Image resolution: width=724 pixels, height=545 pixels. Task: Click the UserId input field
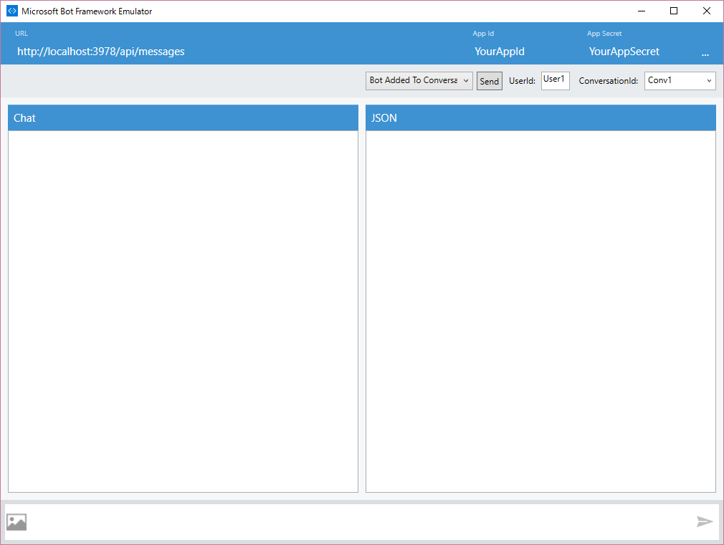[555, 81]
